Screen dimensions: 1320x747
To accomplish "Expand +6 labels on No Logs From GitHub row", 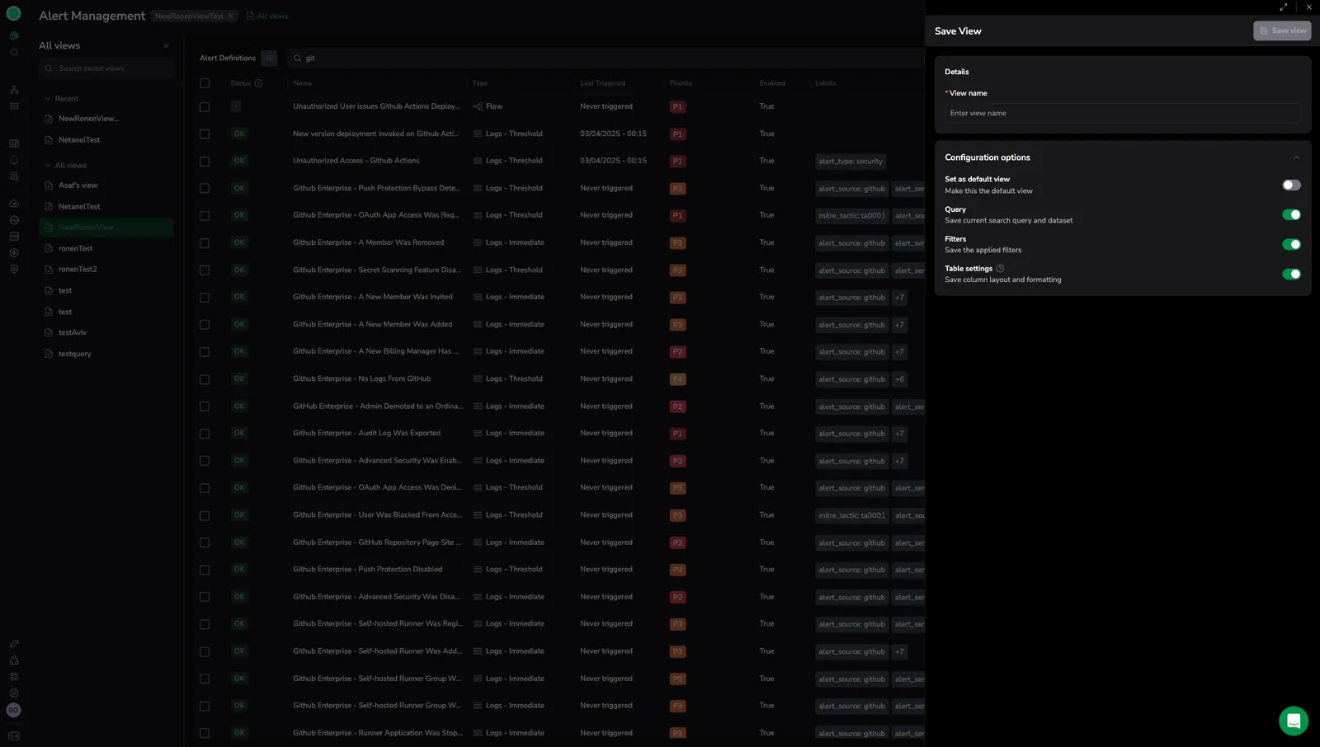I will pyautogui.click(x=899, y=379).
